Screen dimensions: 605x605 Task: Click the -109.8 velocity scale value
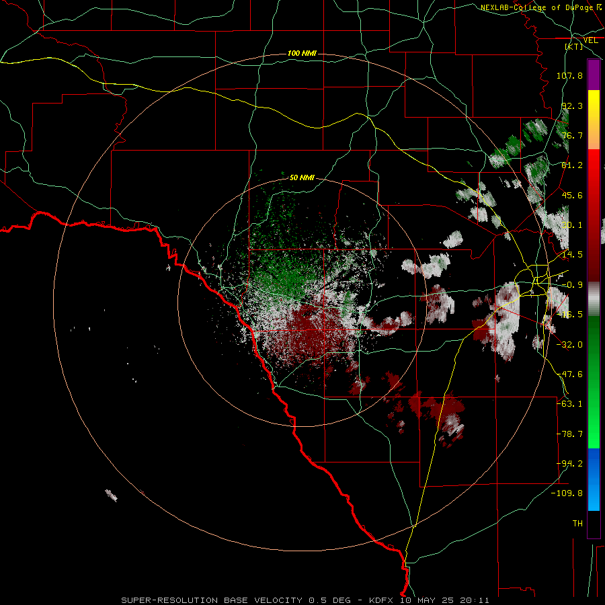(x=567, y=493)
